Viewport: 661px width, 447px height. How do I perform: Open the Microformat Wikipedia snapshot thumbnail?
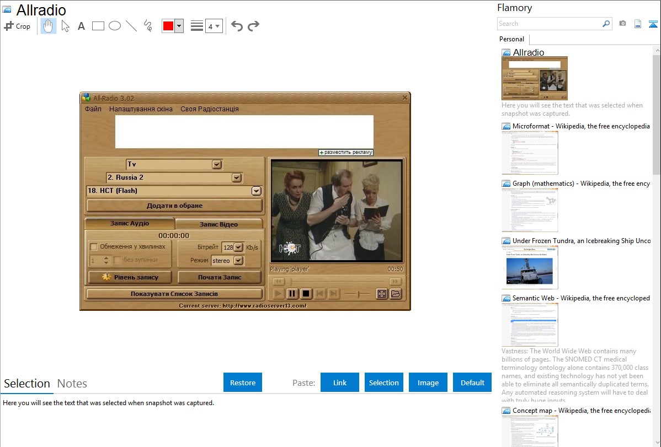coord(530,153)
